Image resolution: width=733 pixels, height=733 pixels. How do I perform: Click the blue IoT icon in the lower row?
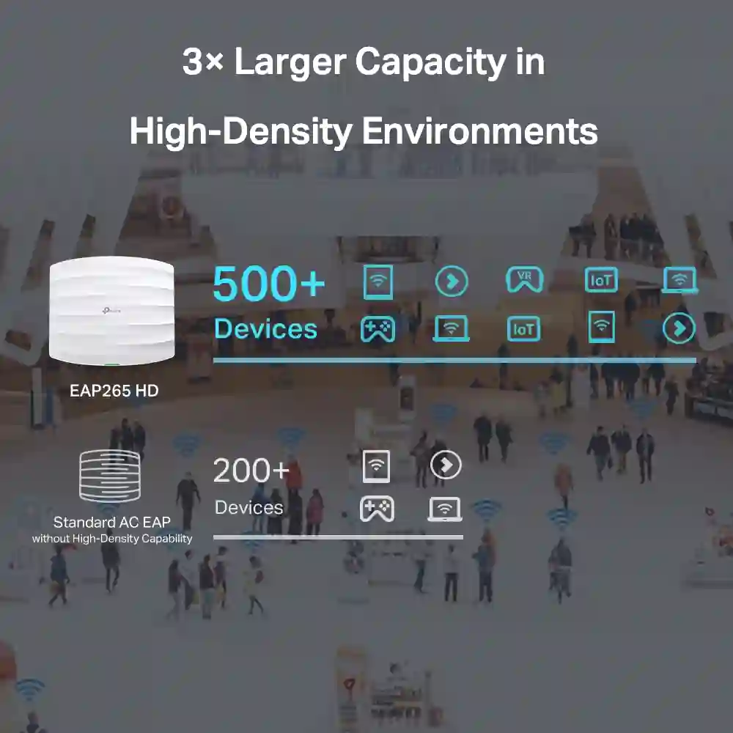click(524, 329)
